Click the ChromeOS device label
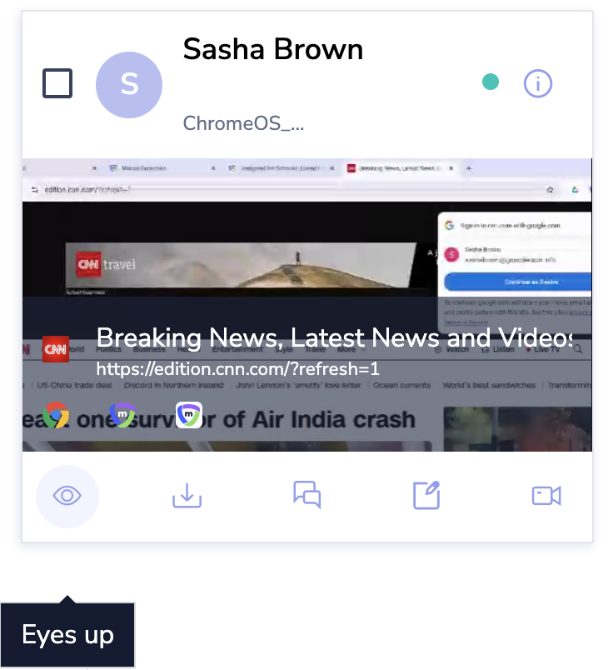The height and width of the screenshot is (670, 613). [x=243, y=124]
